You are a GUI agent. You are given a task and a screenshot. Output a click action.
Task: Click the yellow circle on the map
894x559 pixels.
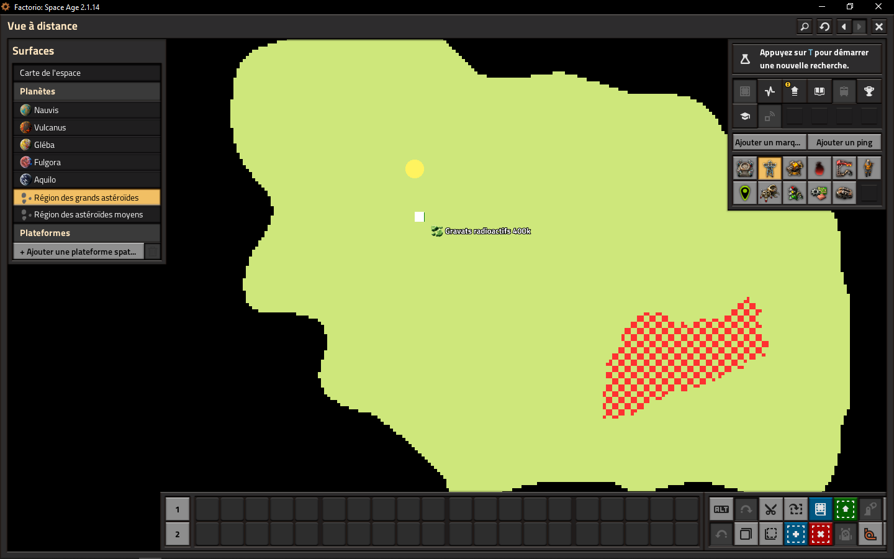tap(415, 169)
